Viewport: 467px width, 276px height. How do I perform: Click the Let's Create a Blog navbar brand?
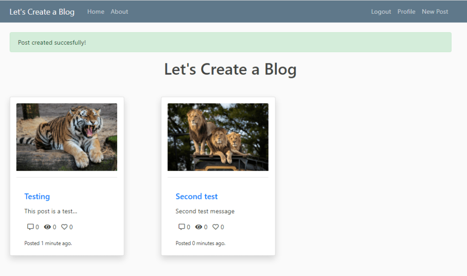pyautogui.click(x=42, y=12)
